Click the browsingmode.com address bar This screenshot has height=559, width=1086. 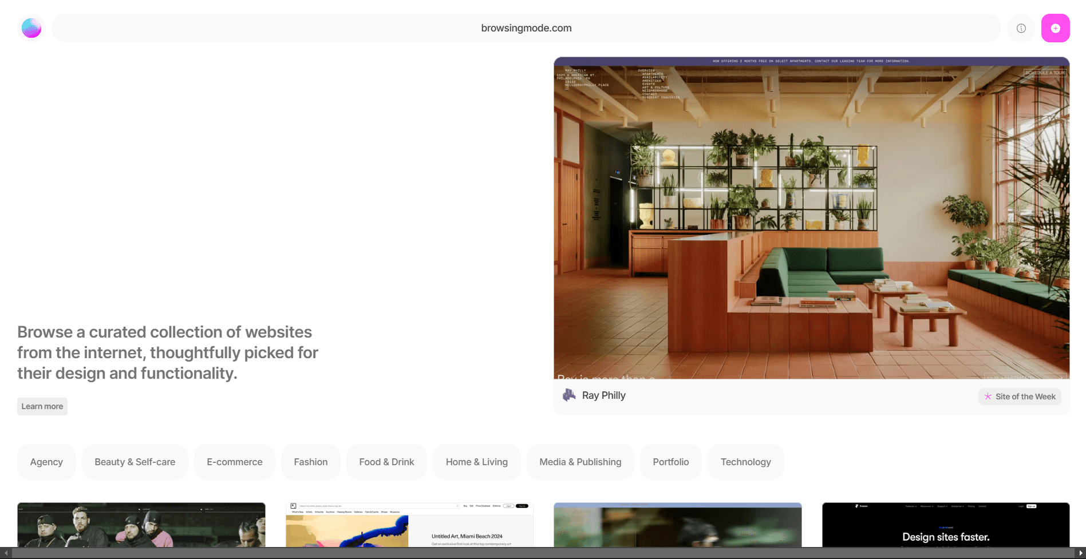click(x=526, y=27)
